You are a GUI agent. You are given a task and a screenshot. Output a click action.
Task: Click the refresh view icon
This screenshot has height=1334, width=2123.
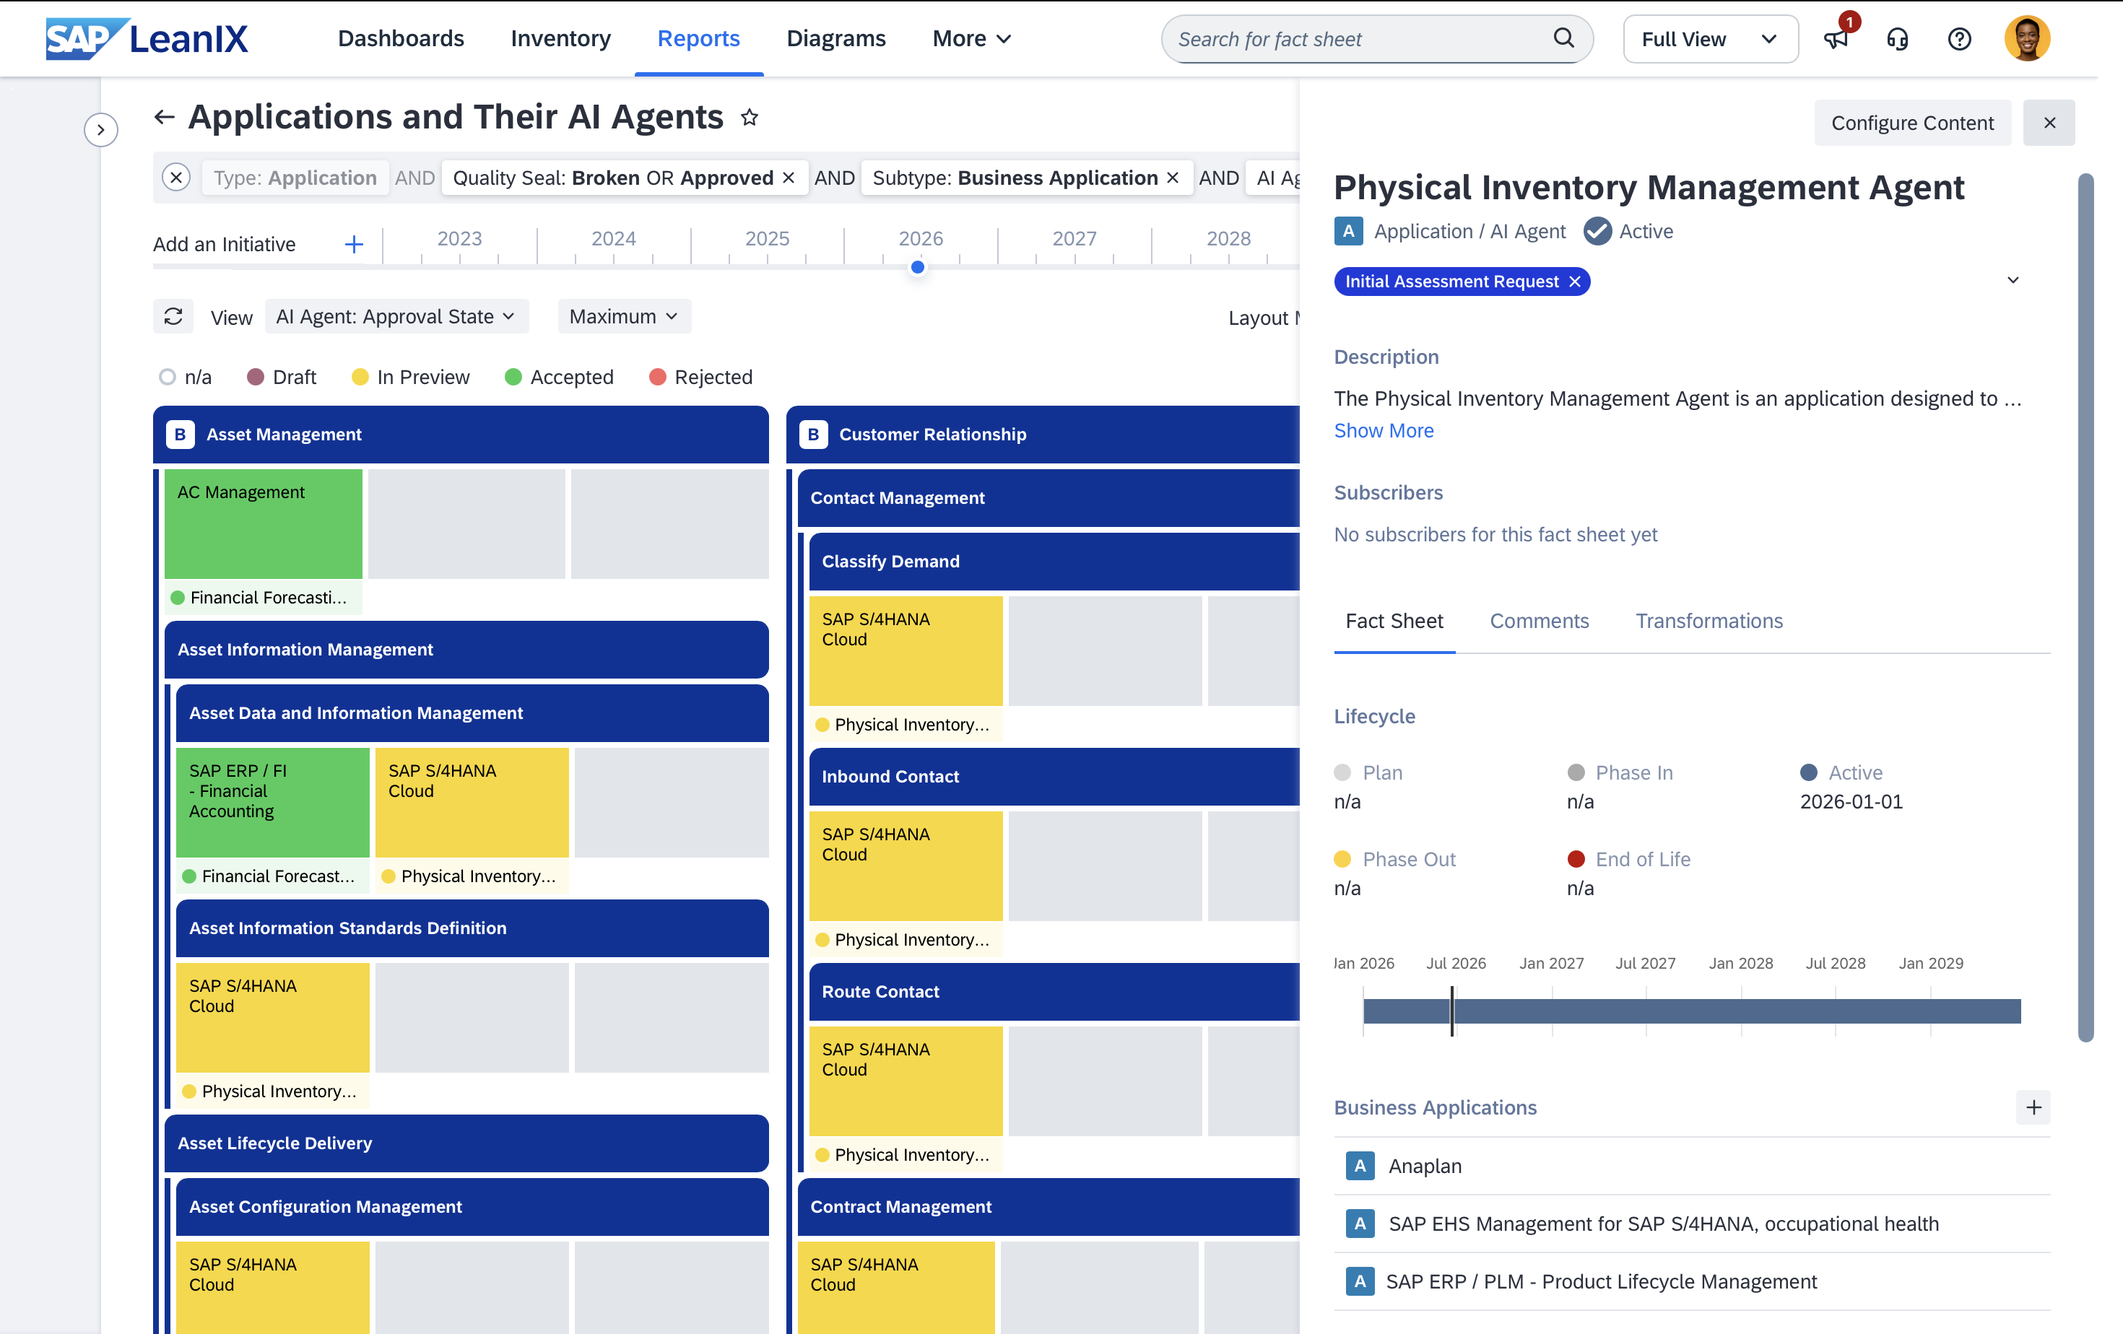click(x=173, y=316)
